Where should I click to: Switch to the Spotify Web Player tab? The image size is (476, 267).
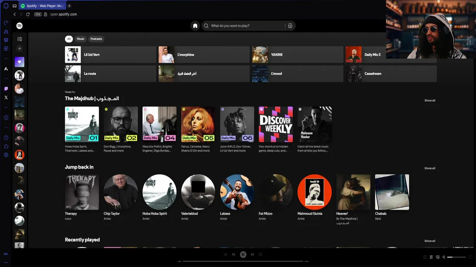[42, 6]
